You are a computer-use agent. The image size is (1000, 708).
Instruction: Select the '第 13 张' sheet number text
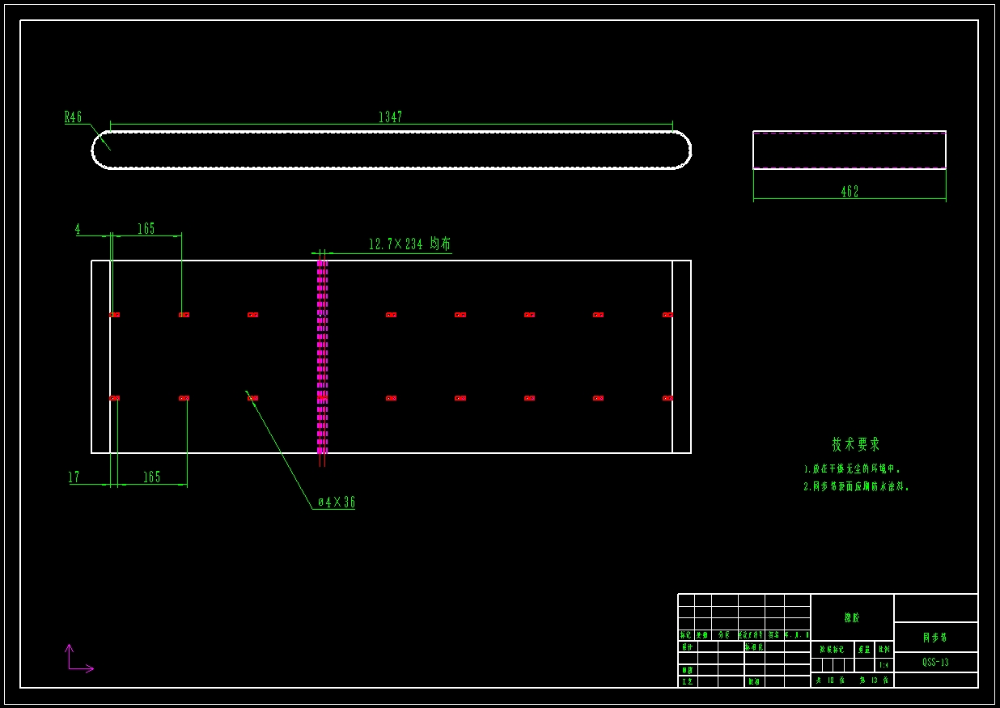click(x=874, y=680)
